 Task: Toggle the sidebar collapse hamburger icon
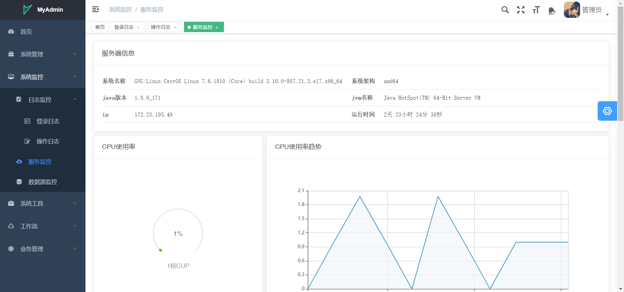click(95, 9)
